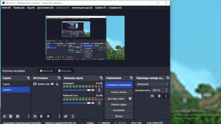The width and height of the screenshot is (221, 124).
Task: Adjust the Рабочий стол volume slider
Action: (x=77, y=103)
